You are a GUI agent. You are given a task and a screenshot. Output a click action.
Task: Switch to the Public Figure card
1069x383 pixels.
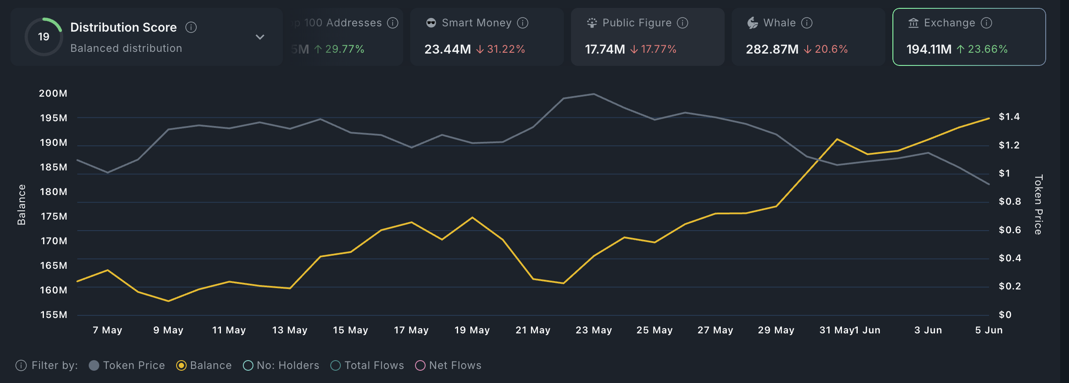(647, 37)
